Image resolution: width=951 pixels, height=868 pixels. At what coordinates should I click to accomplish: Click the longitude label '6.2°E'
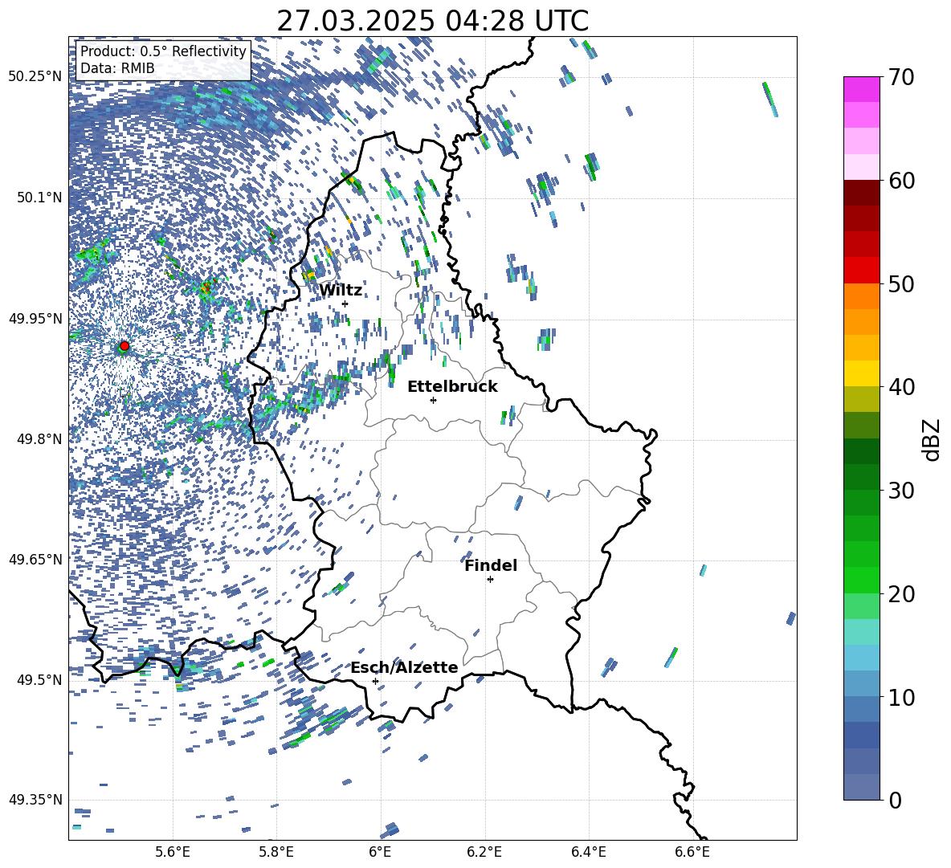pyautogui.click(x=484, y=852)
